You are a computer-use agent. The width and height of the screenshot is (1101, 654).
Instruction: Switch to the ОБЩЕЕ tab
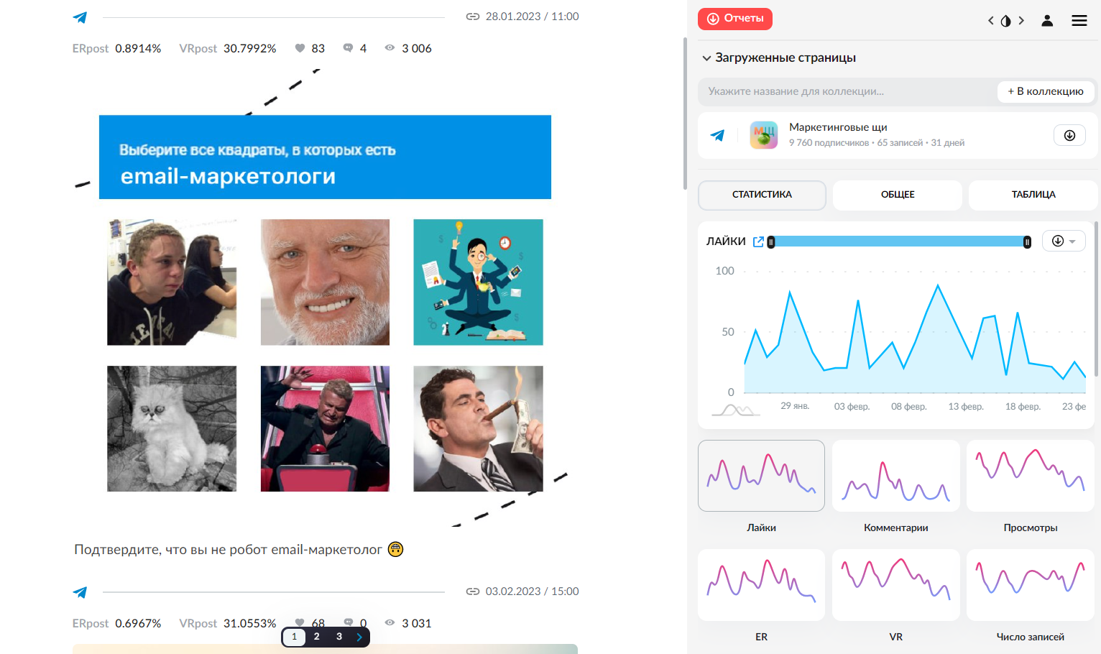tap(898, 195)
